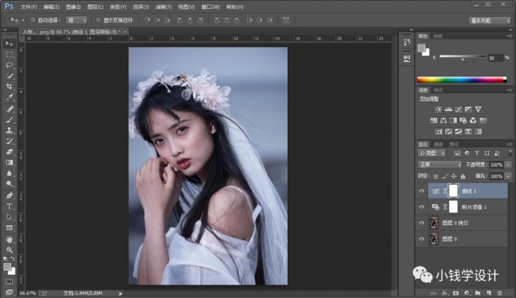Hide the Layer 0 copy layer
This screenshot has height=298, width=516.
pyautogui.click(x=422, y=223)
